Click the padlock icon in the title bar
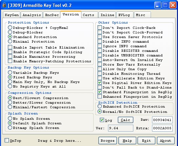 (x=4, y=5)
